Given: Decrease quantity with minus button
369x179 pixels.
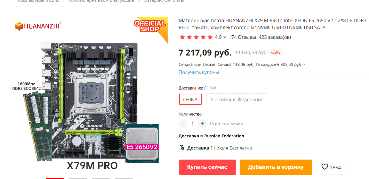Looking at the screenshot, I should pos(183,123).
